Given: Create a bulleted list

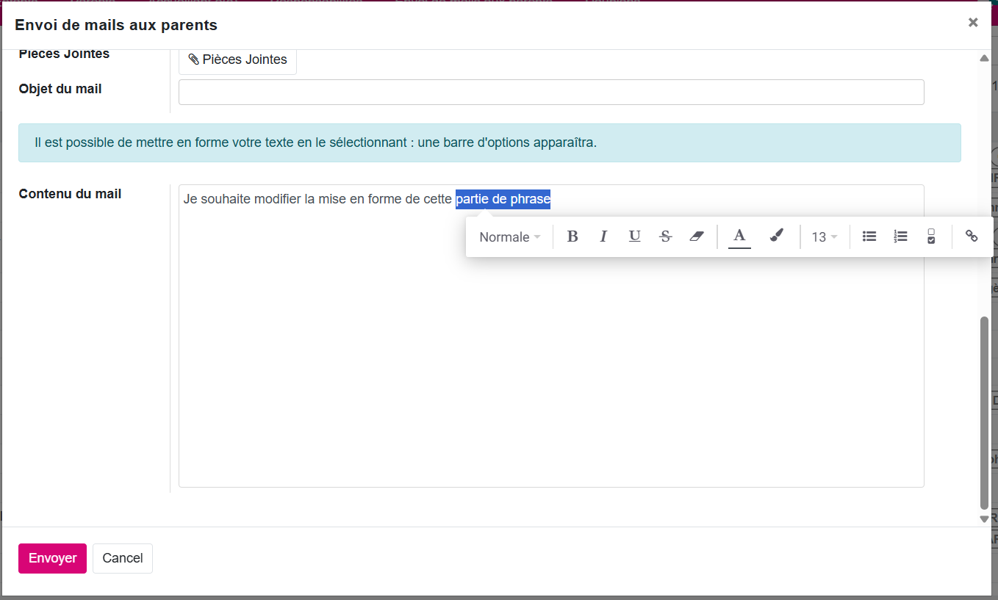Looking at the screenshot, I should pos(869,236).
